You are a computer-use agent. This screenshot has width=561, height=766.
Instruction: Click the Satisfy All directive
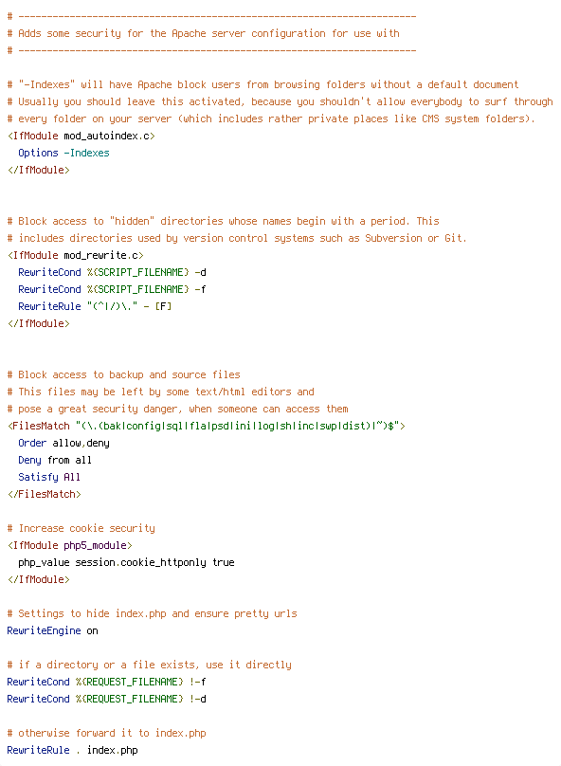click(x=49, y=477)
